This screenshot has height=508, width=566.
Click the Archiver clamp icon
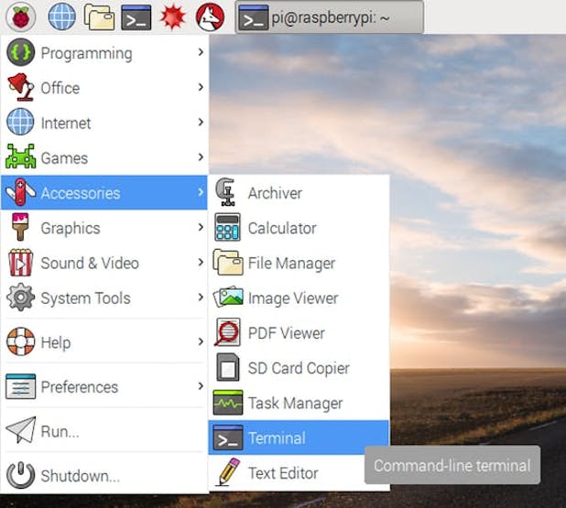click(226, 192)
